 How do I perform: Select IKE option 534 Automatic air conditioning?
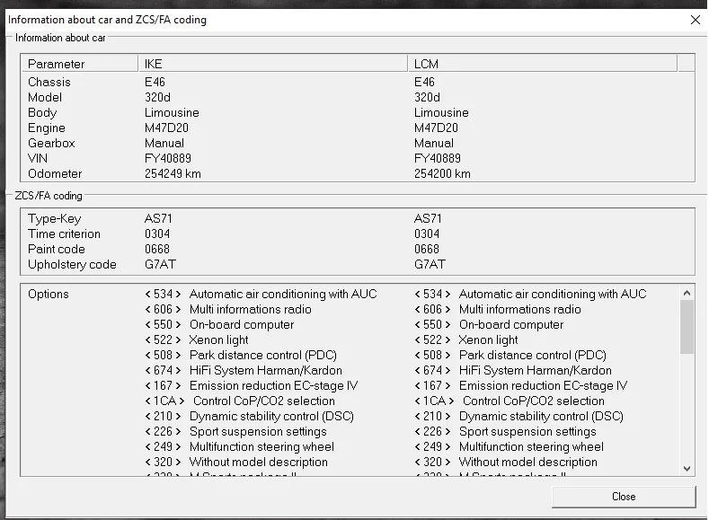[x=261, y=294]
